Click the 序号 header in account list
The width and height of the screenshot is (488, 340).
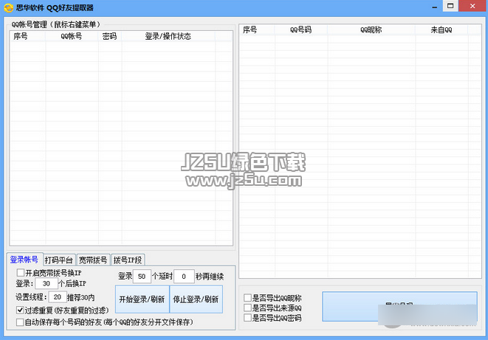coord(28,36)
